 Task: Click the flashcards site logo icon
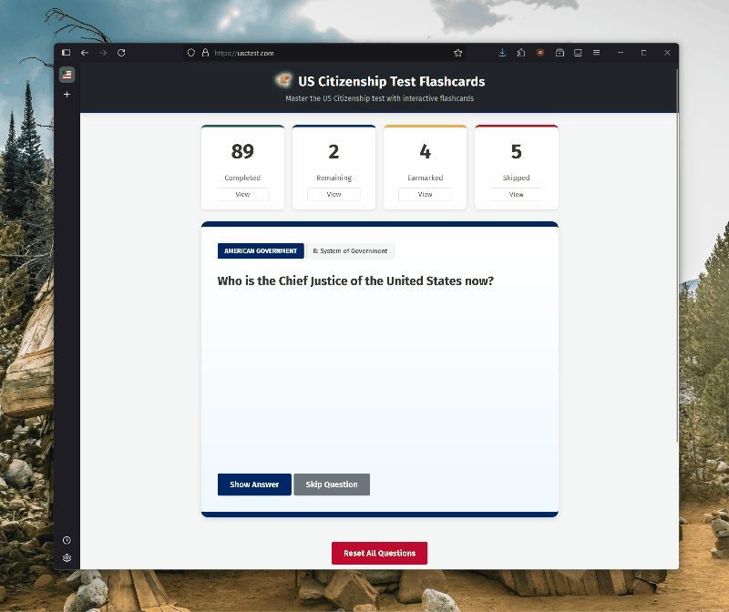283,80
